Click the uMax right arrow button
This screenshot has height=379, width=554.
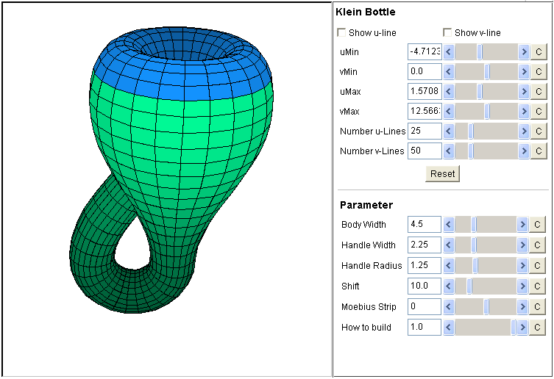coord(524,91)
